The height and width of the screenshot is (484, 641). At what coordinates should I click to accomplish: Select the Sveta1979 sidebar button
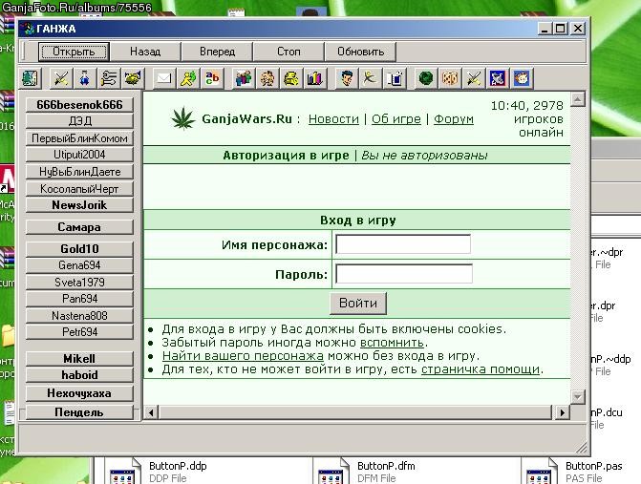79,283
